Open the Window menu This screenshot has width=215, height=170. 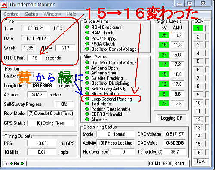pyautogui.click(x=52, y=14)
